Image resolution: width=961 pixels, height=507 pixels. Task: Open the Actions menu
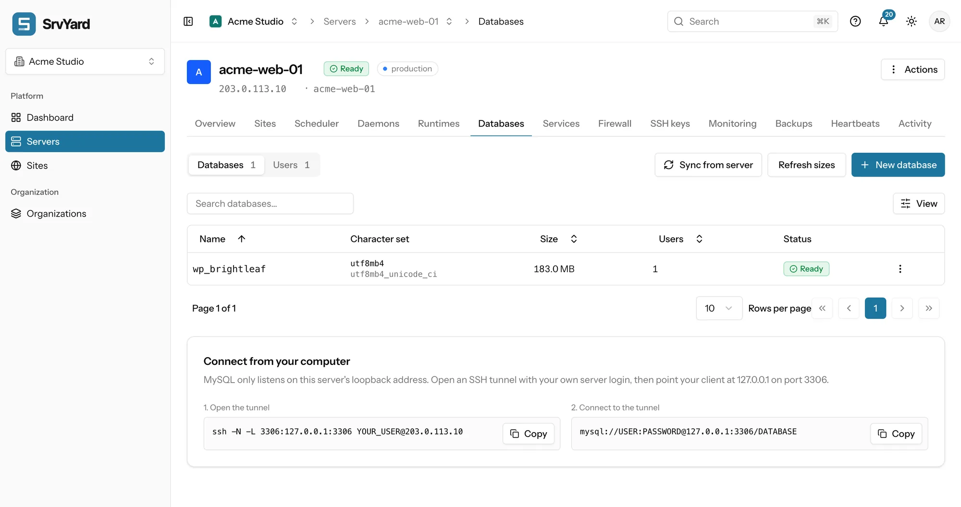[x=913, y=70]
